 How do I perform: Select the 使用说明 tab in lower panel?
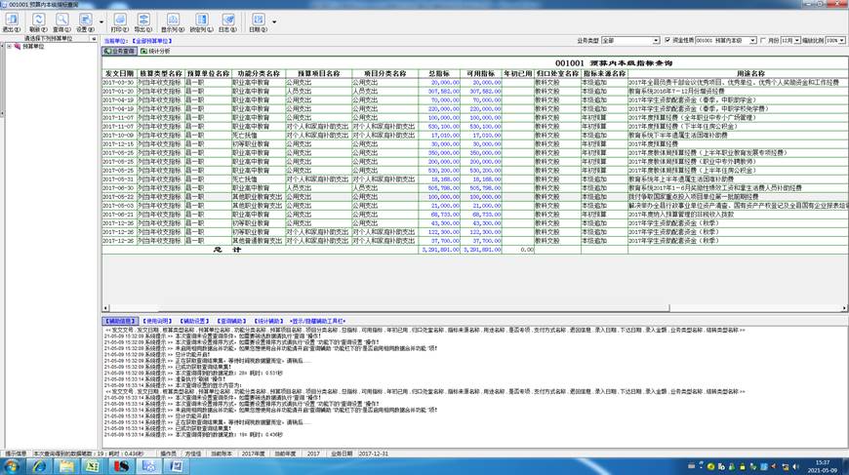point(157,321)
